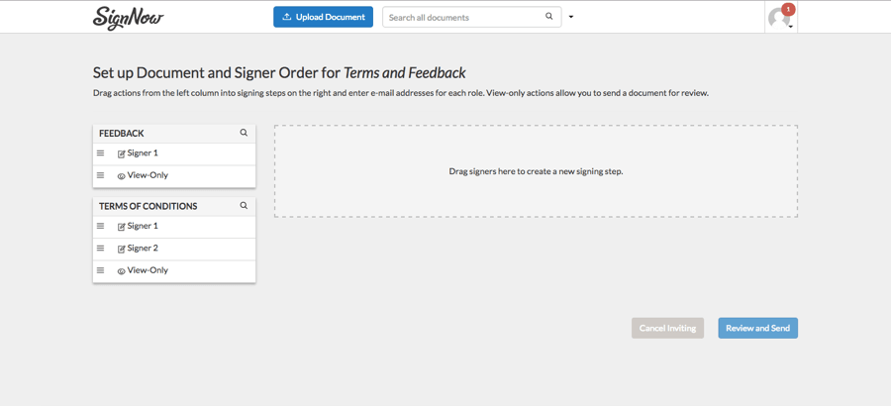Select Signer 1 under FEEDBACK

coord(143,153)
